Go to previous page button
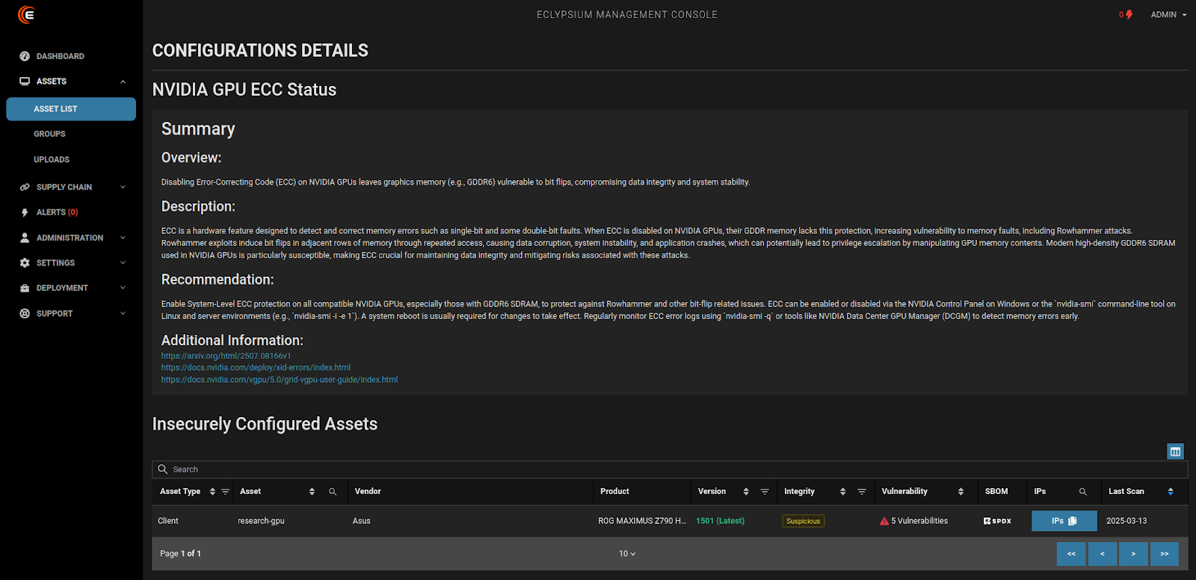The image size is (1196, 580). [1103, 554]
